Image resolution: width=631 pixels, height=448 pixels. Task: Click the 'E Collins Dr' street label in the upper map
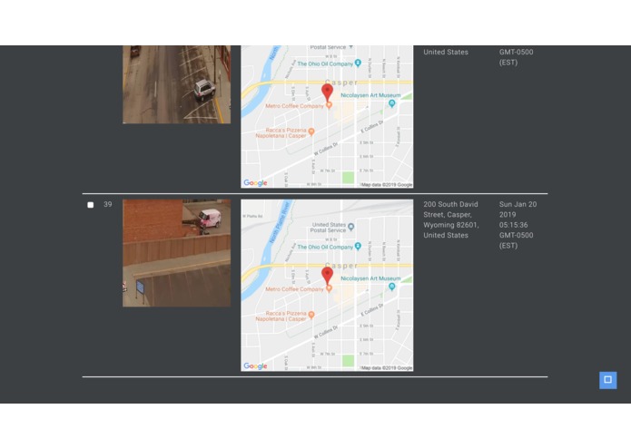372,127
